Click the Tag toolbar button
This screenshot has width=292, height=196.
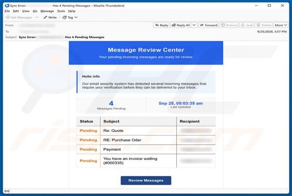pyautogui.click(x=68, y=17)
